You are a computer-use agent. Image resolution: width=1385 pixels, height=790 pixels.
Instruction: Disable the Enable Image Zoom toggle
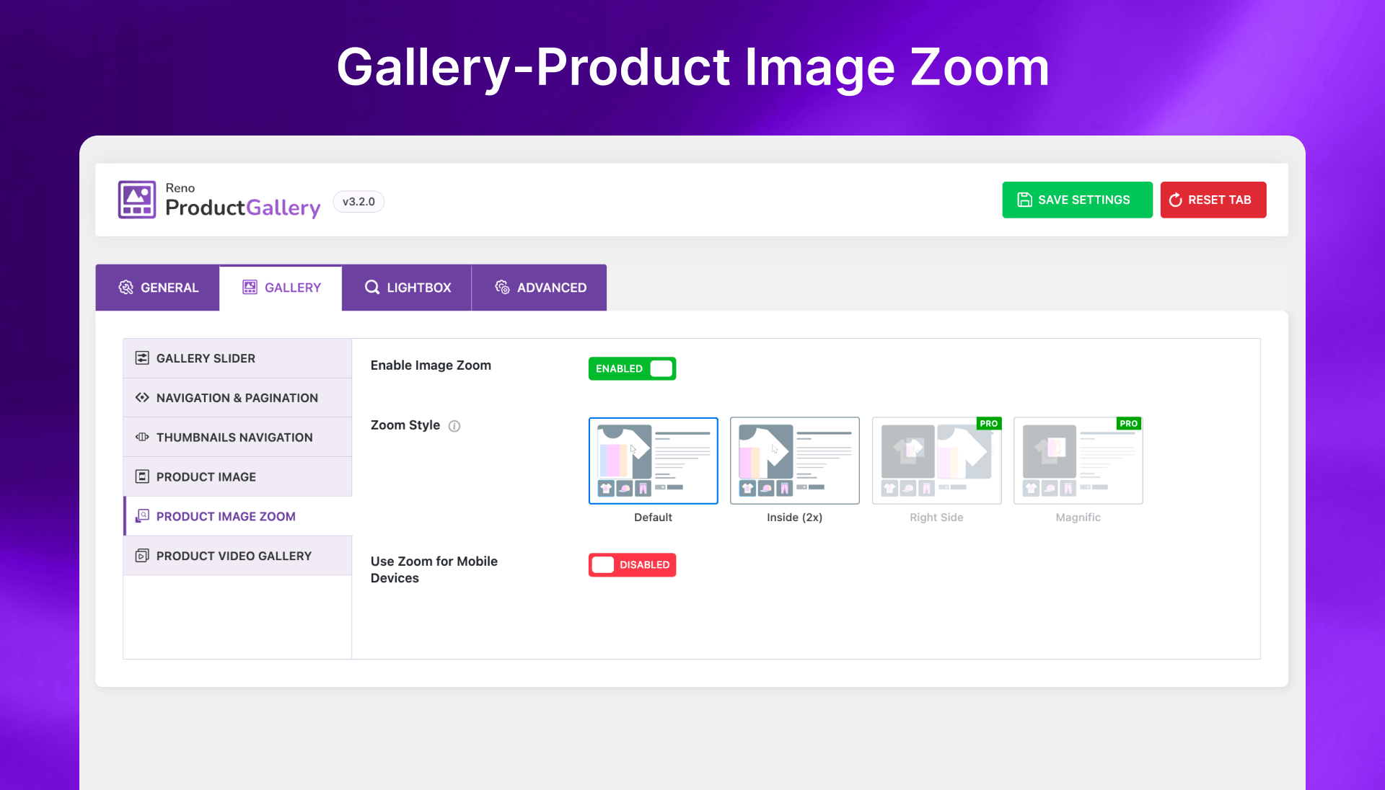tap(632, 368)
